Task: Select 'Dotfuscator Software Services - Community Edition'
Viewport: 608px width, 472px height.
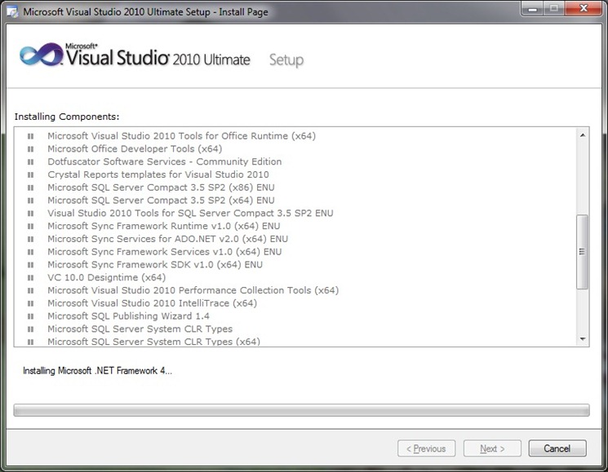Action: point(164,161)
